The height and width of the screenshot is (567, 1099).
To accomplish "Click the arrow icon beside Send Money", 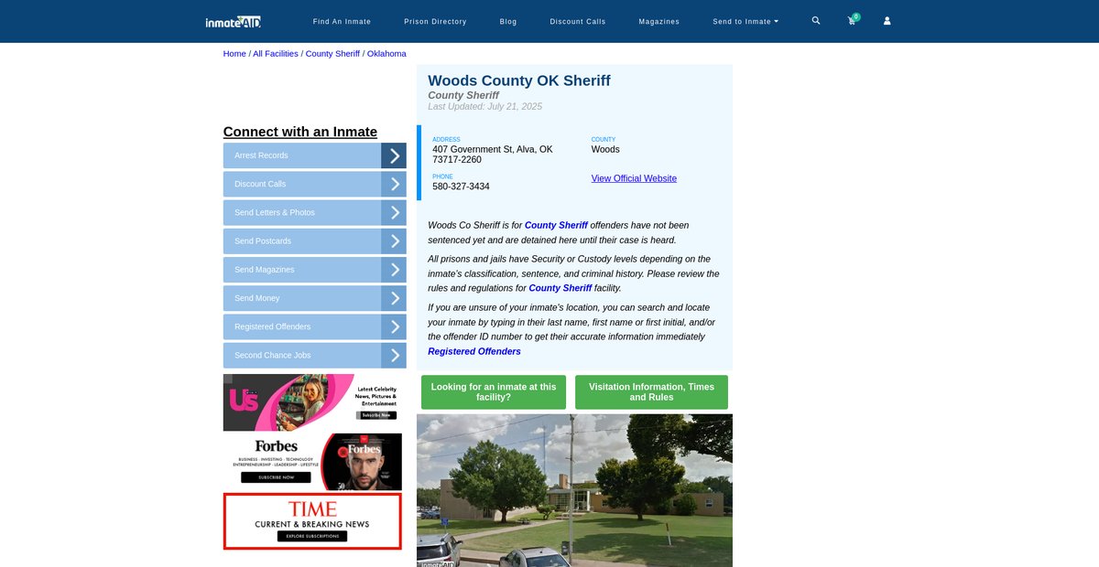I will point(394,298).
